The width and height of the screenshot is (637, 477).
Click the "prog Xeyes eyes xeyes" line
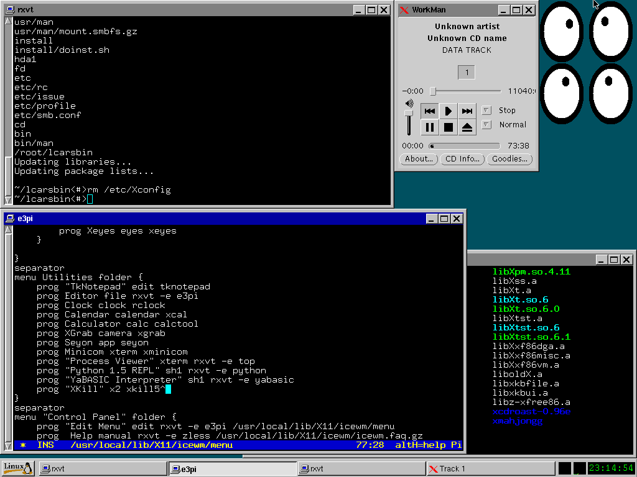tap(118, 231)
